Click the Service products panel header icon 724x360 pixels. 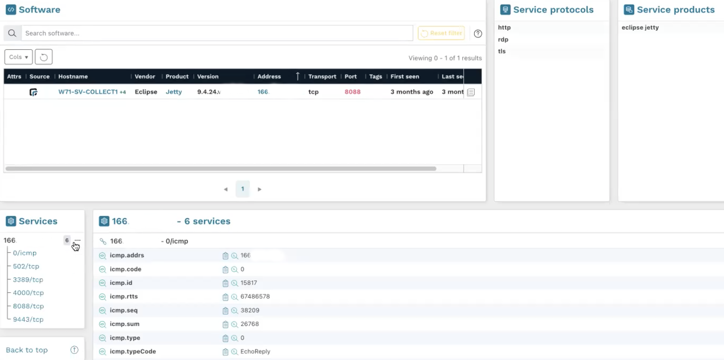click(629, 9)
